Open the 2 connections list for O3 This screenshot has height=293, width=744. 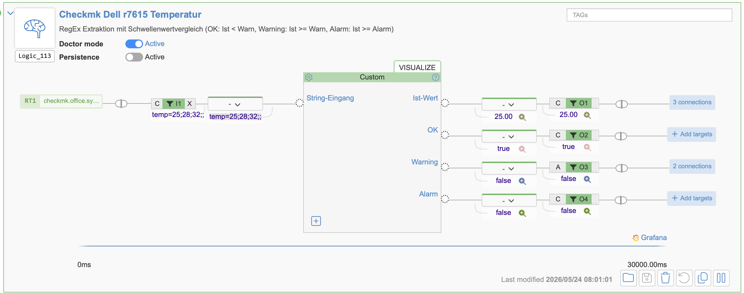(692, 166)
